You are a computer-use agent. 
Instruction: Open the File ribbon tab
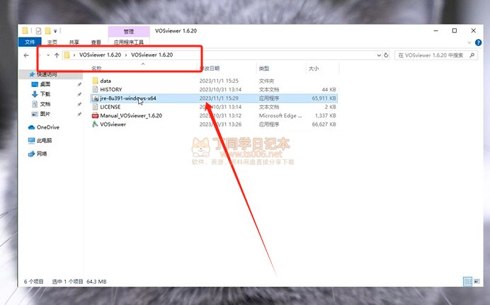[30, 42]
